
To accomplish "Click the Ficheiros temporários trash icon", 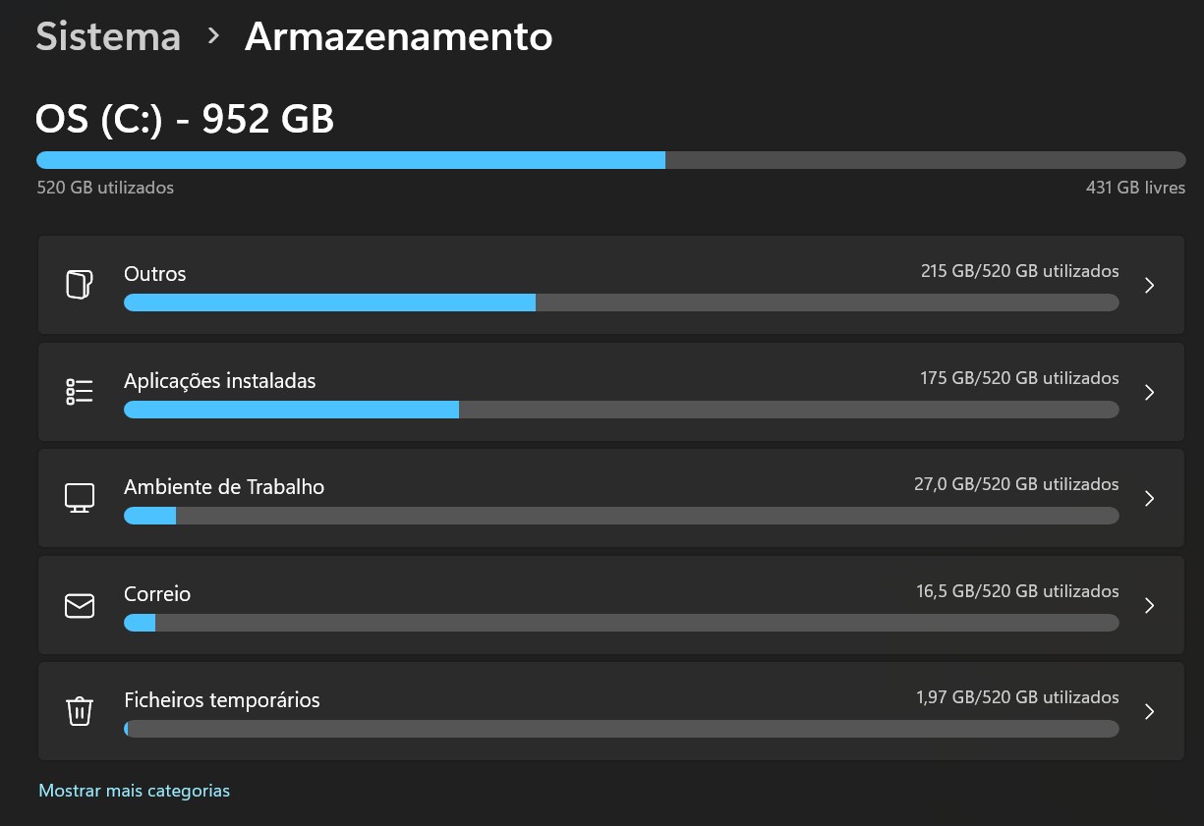I will click(x=80, y=711).
